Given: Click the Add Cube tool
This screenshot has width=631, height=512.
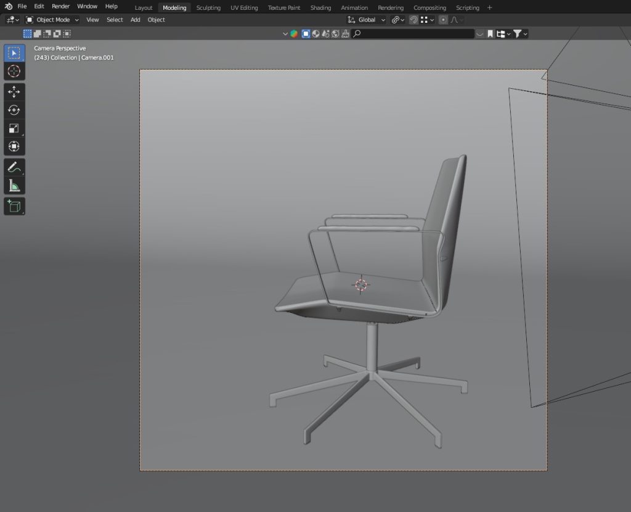Looking at the screenshot, I should (x=14, y=206).
